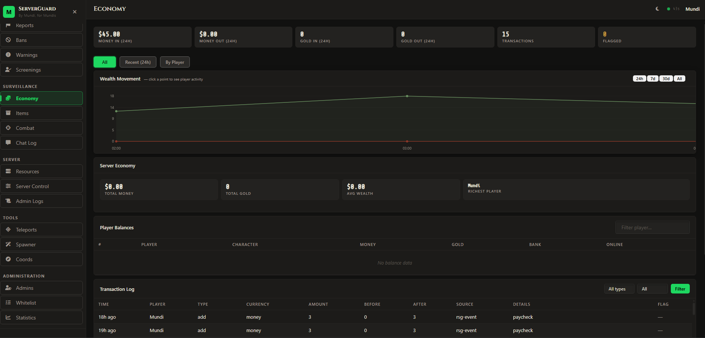
Task: Open Admins with the user-shield icon
Action: tap(8, 288)
